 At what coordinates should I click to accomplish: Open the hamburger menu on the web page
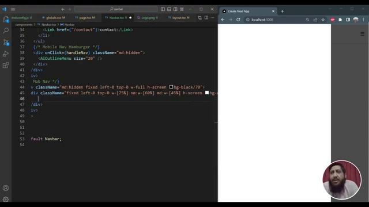click(363, 34)
